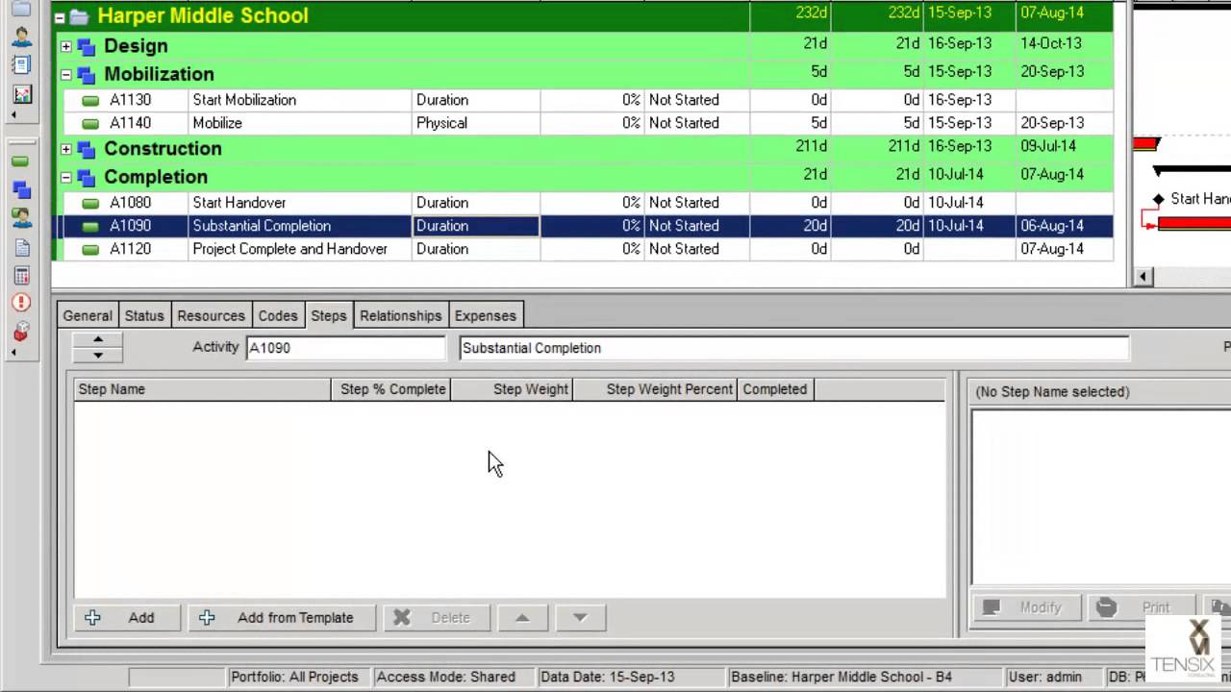Click the step description text area

(1101, 496)
